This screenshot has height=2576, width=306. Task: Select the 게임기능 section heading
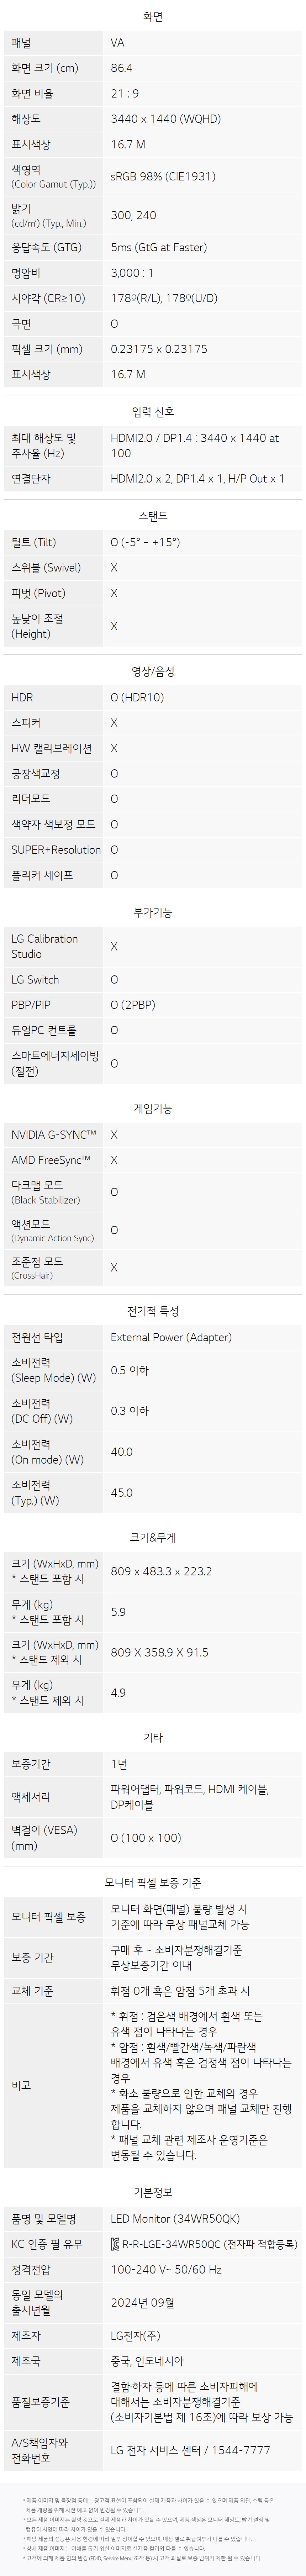pos(153,1108)
